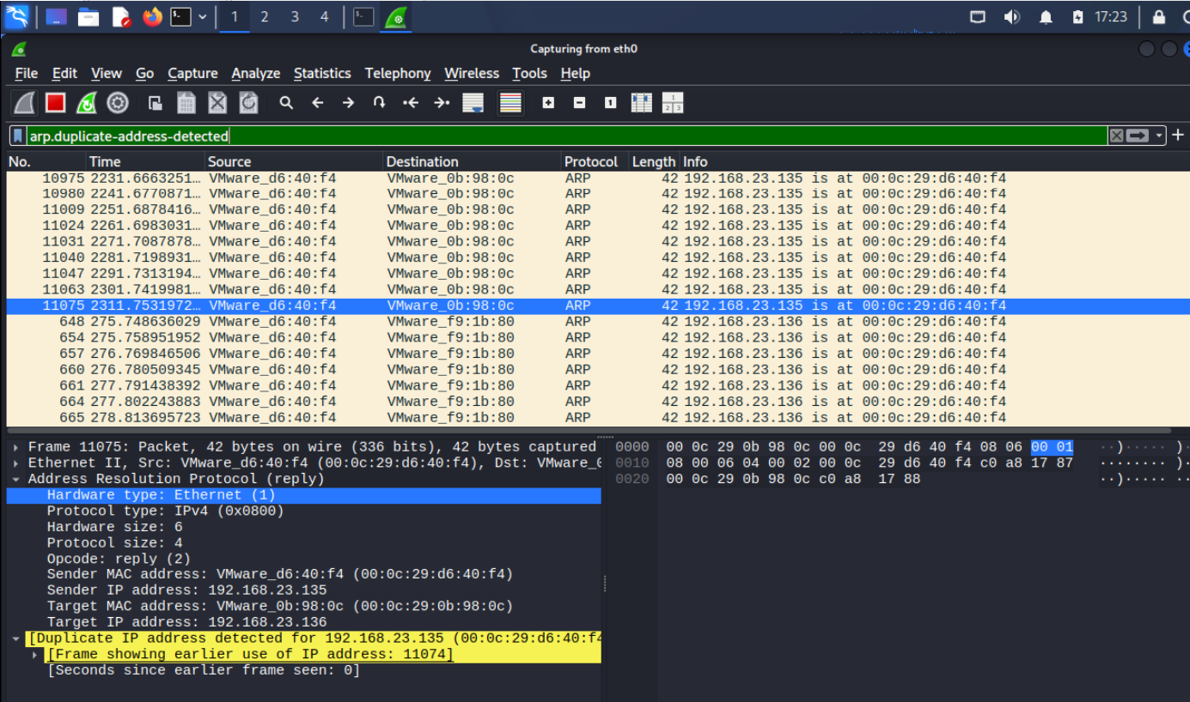Screen dimensions: 1190x702
Task: Open the Wireless menu
Action: pyautogui.click(x=472, y=74)
